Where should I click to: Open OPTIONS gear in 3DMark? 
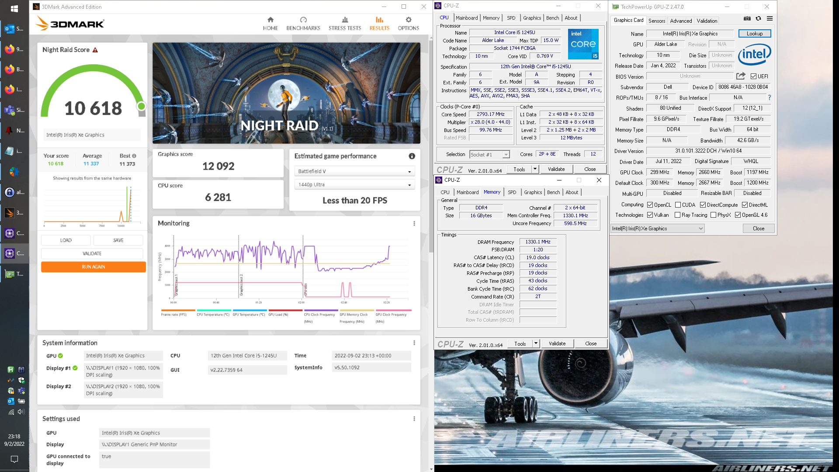point(408,24)
